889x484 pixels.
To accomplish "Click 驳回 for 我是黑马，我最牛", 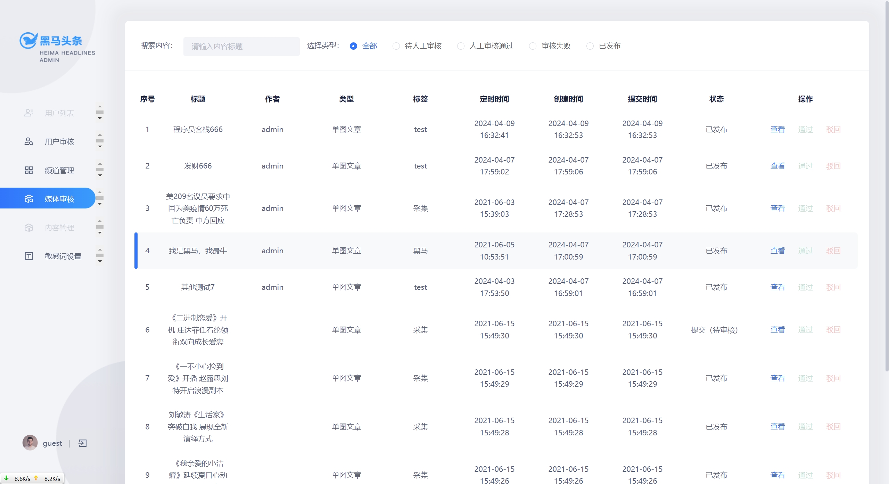I will click(x=833, y=251).
